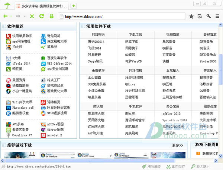Open a new tab with plus button
This screenshot has width=223, height=170.
point(74,6)
